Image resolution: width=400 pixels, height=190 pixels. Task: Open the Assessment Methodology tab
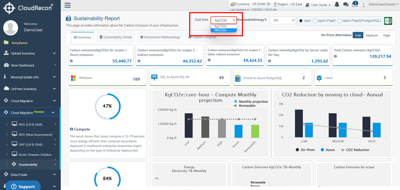(x=160, y=37)
